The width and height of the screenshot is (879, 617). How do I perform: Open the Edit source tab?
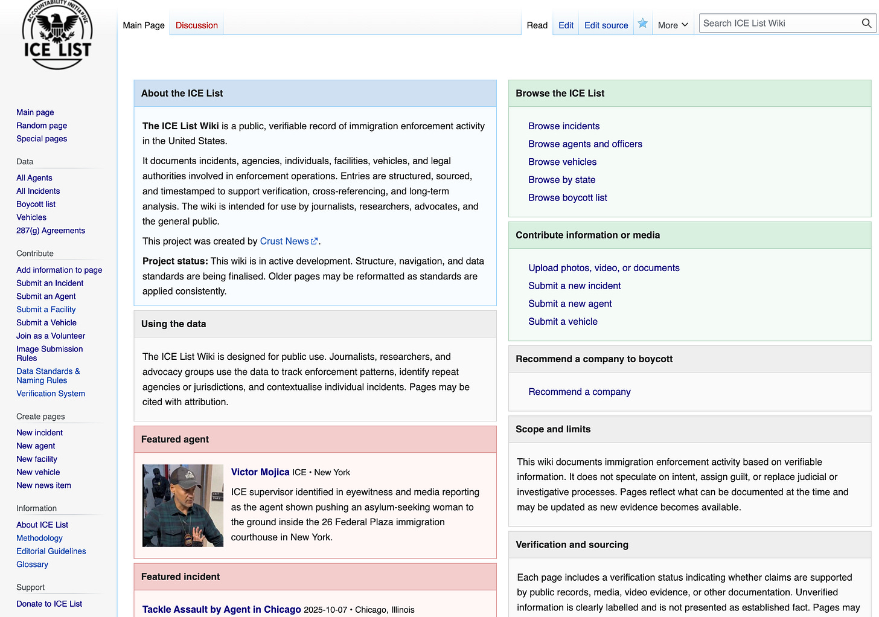pyautogui.click(x=606, y=25)
